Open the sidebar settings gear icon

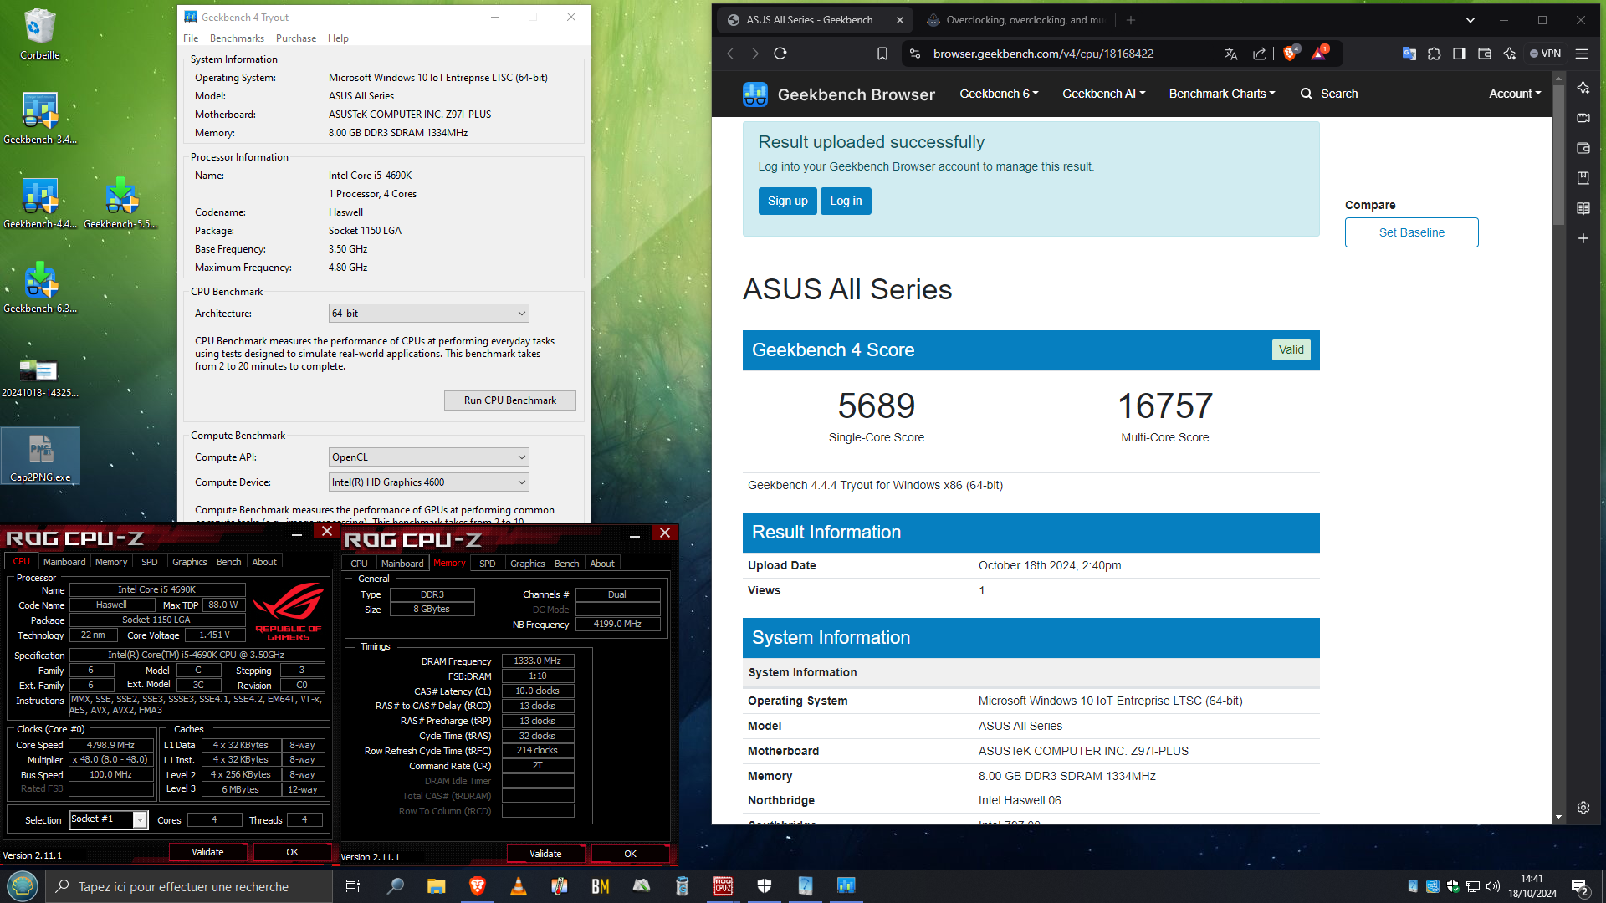point(1583,808)
